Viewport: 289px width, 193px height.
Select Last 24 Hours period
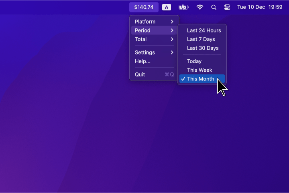point(202,30)
